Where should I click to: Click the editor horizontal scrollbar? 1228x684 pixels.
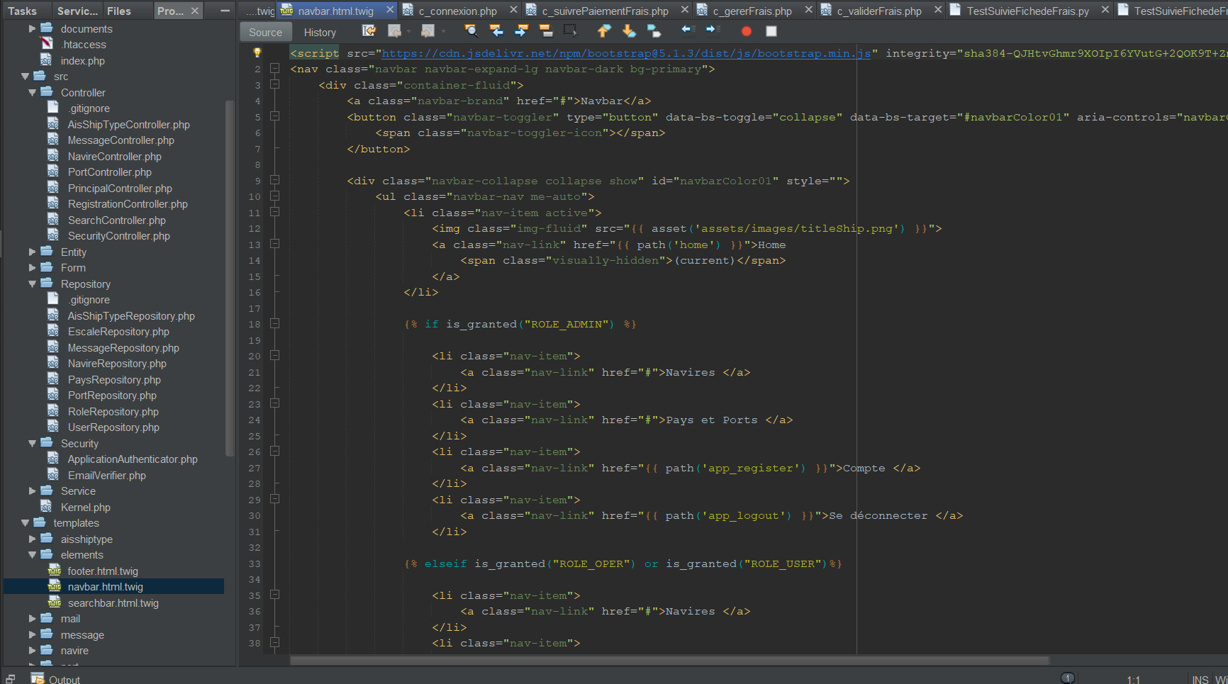(669, 661)
